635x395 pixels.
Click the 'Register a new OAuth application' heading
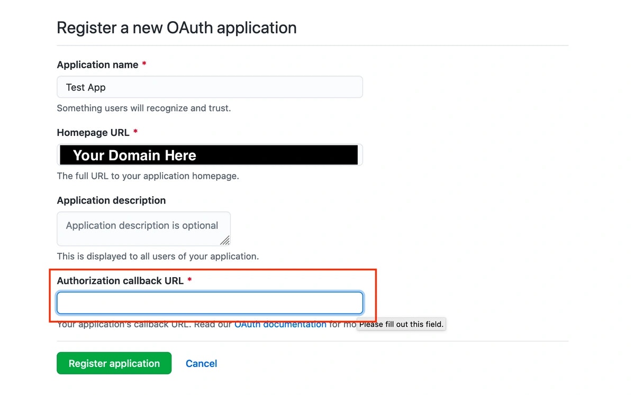click(x=177, y=27)
